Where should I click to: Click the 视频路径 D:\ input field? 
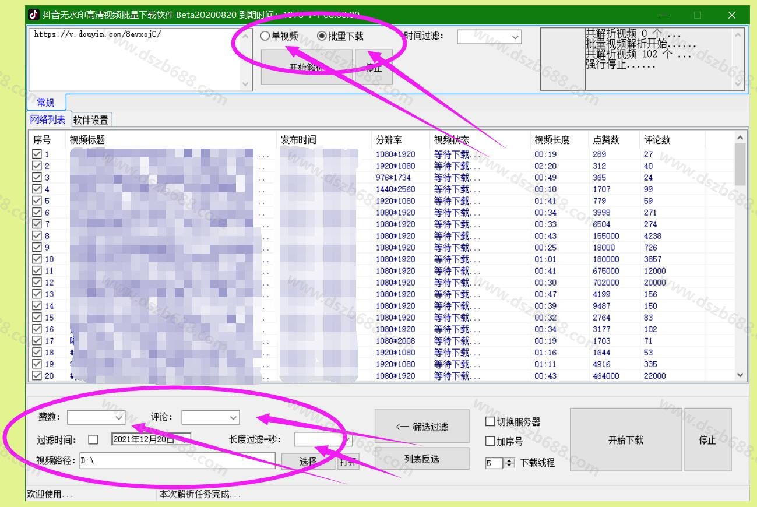(x=177, y=460)
